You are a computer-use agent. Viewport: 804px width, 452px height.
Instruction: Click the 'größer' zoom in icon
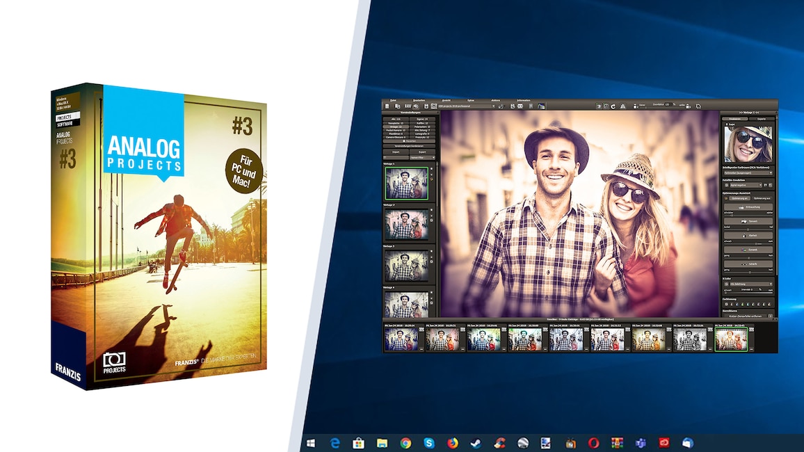pos(688,106)
